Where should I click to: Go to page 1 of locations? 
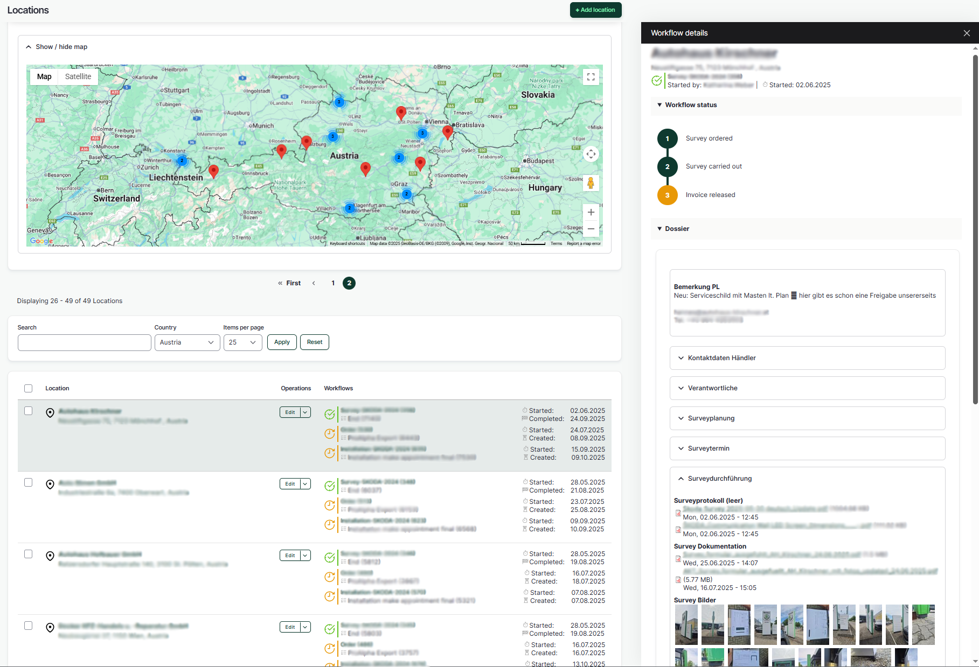tap(333, 283)
